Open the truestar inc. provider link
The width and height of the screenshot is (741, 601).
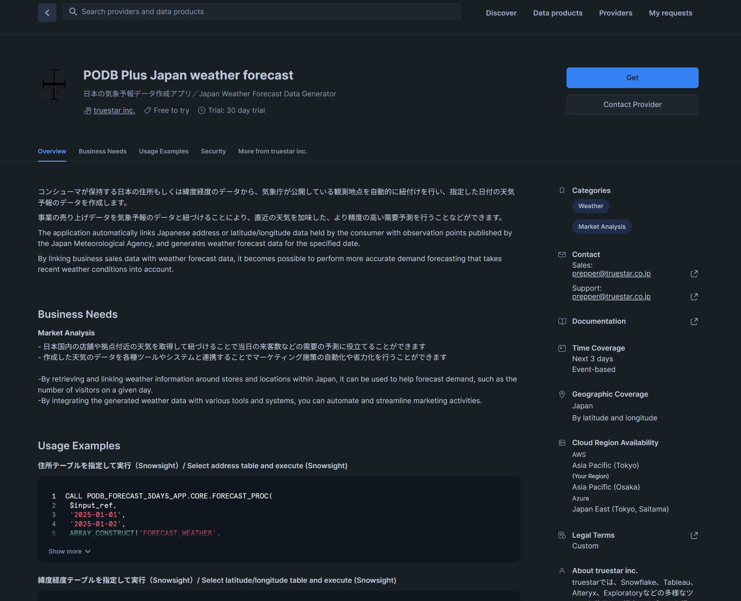coord(114,110)
